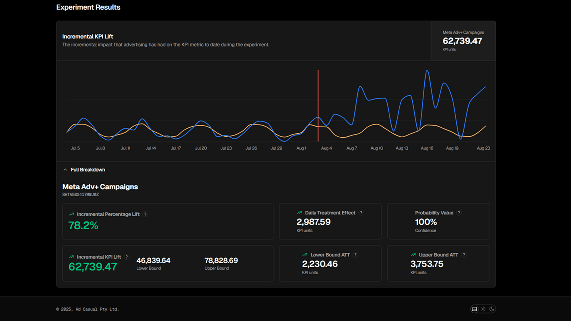Switch to light theme sun icon
Viewport: 571px width, 321px height.
(483, 309)
